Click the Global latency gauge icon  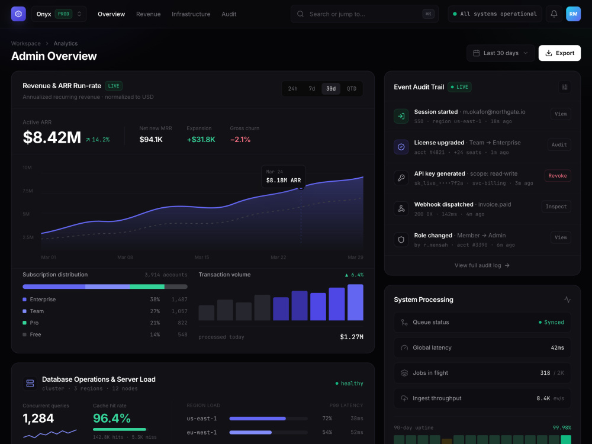click(404, 348)
